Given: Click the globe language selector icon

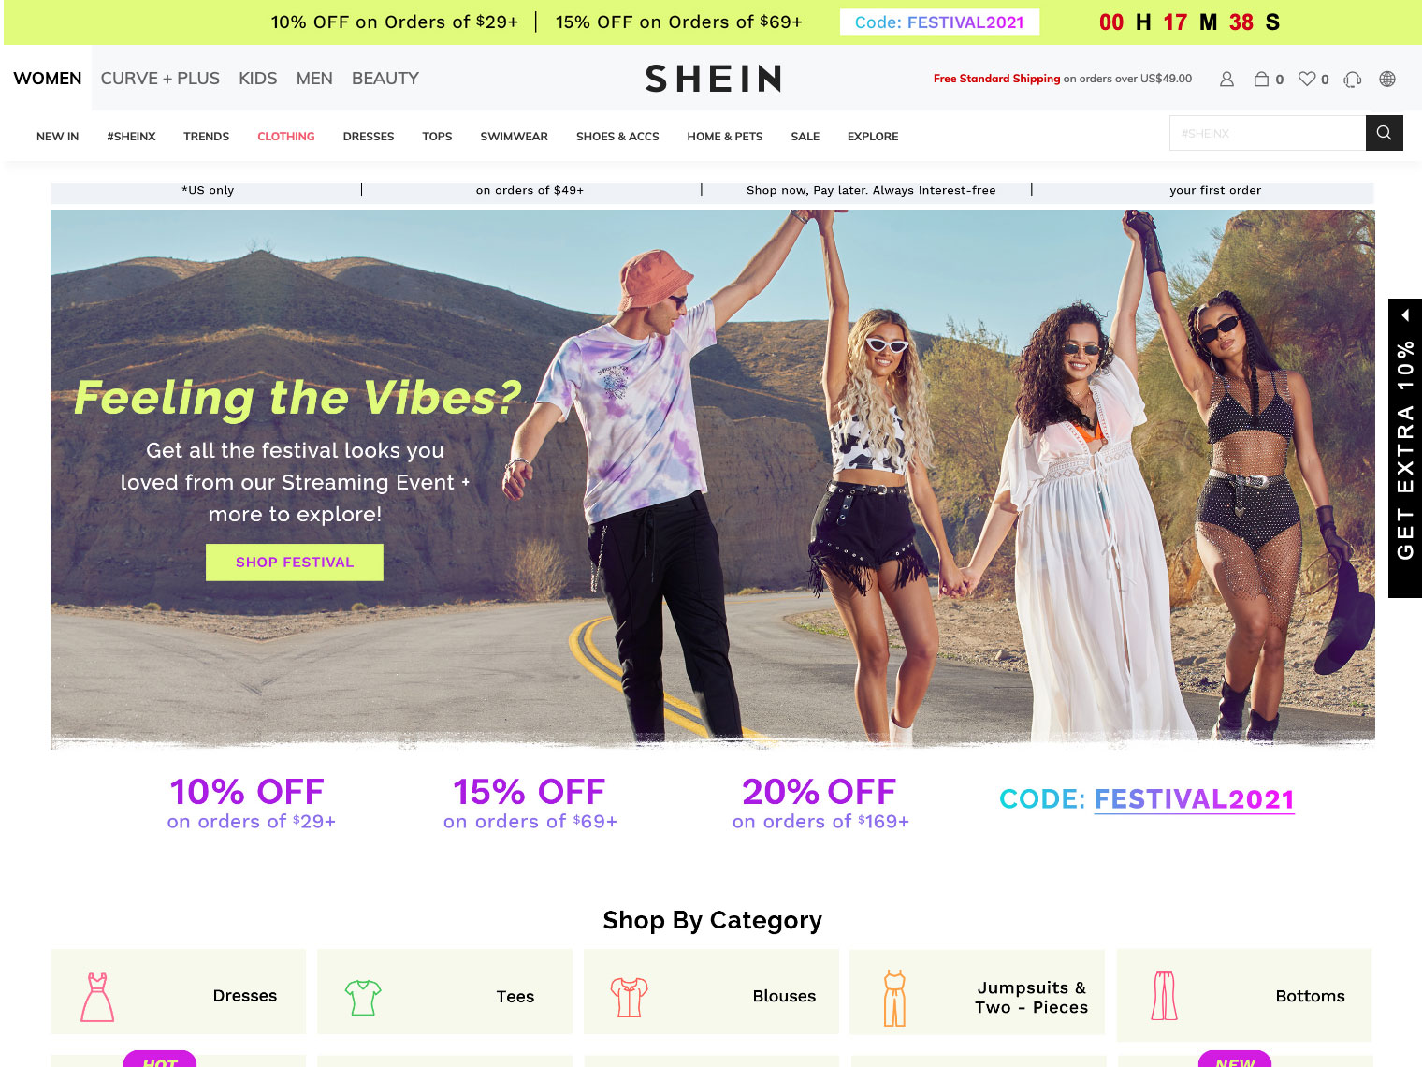Looking at the screenshot, I should 1387,80.
